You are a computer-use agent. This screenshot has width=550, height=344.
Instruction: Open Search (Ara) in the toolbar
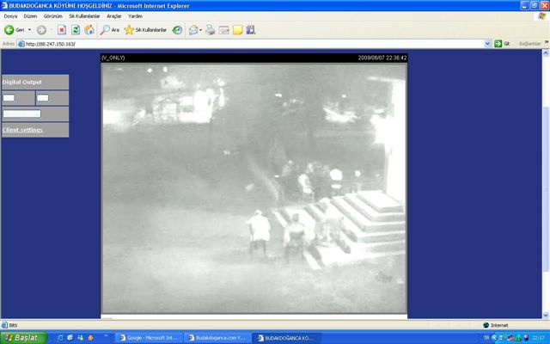click(110, 29)
